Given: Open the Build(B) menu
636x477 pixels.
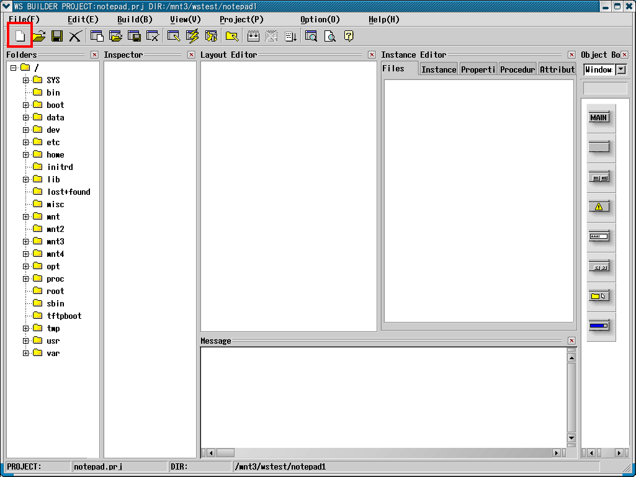Looking at the screenshot, I should (x=135, y=19).
